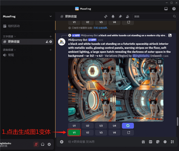Click V3 in the top partial message
This screenshot has height=151, width=179.
[x=101, y=22]
